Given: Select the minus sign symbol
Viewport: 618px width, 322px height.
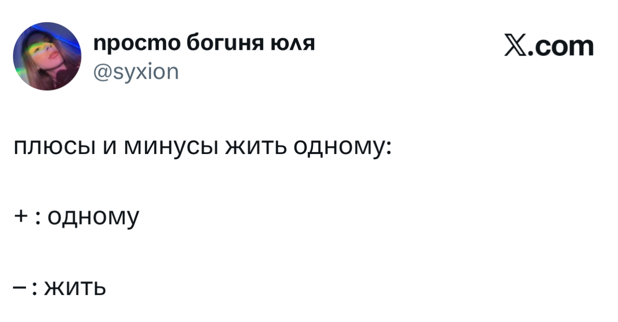Looking at the screenshot, I should tap(20, 288).
